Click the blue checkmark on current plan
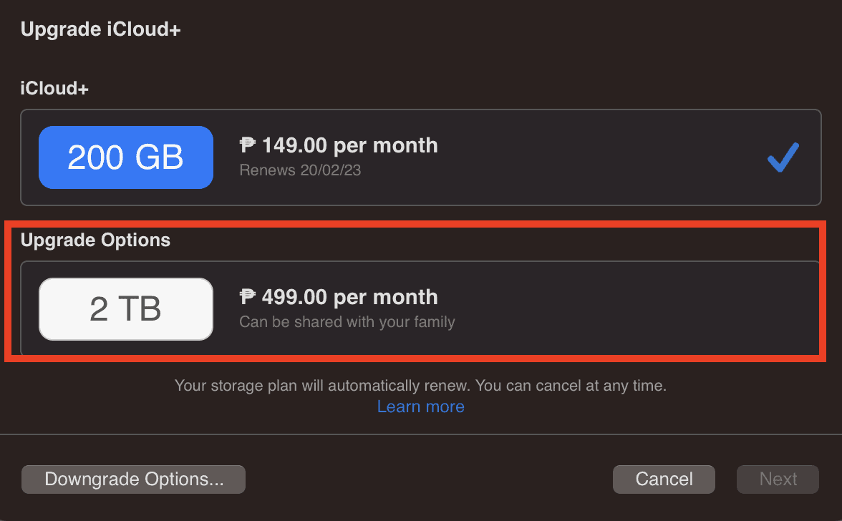The width and height of the screenshot is (842, 521). (783, 157)
